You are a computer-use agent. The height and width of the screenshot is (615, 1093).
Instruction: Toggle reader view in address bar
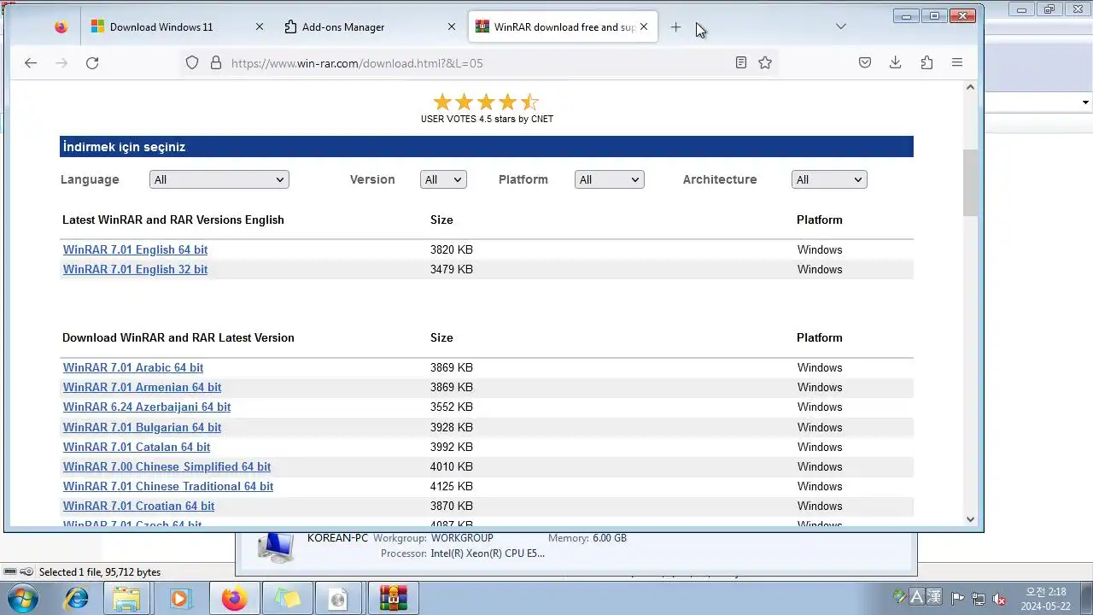(741, 62)
